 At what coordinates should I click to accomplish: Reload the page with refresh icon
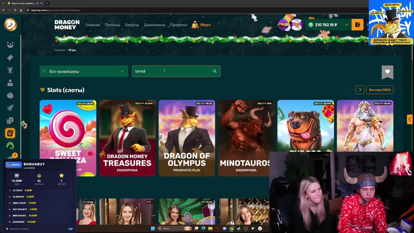coord(15,10)
